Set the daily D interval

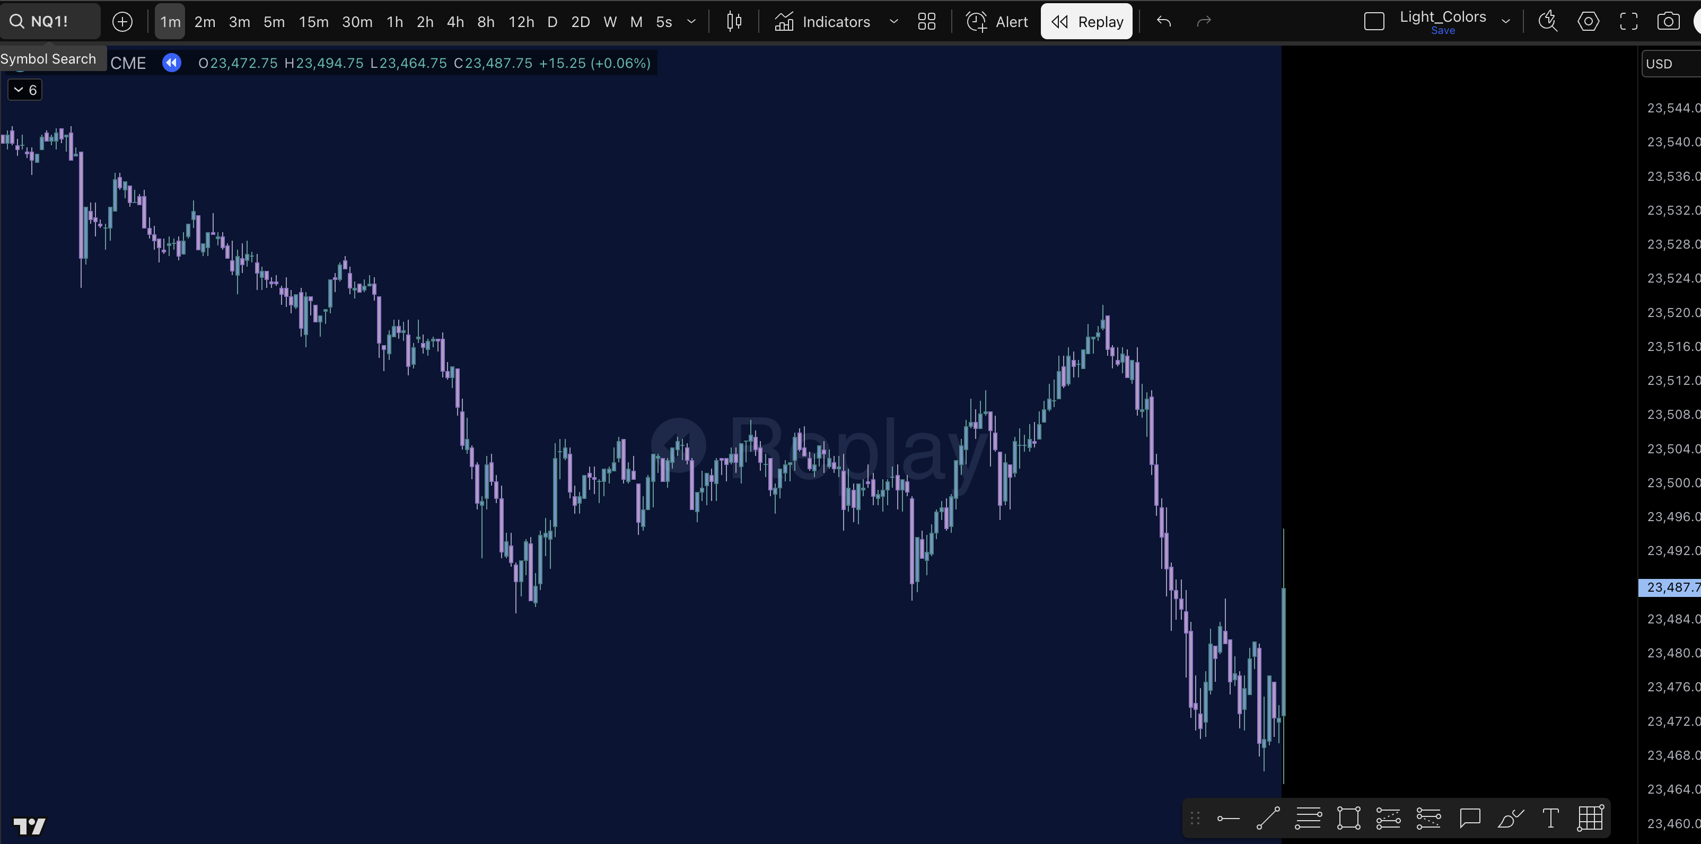click(x=553, y=22)
